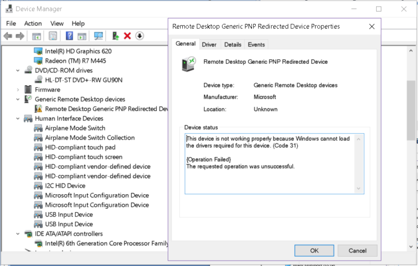
Task: Switch to the Events tab
Action: (x=256, y=45)
